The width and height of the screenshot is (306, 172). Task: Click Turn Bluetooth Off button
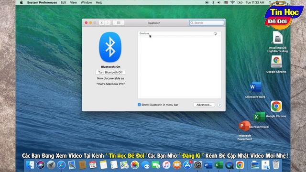point(110,72)
